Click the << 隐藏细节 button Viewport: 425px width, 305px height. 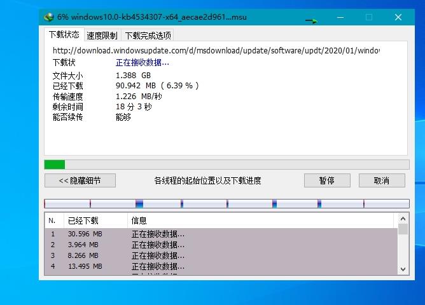click(x=80, y=180)
